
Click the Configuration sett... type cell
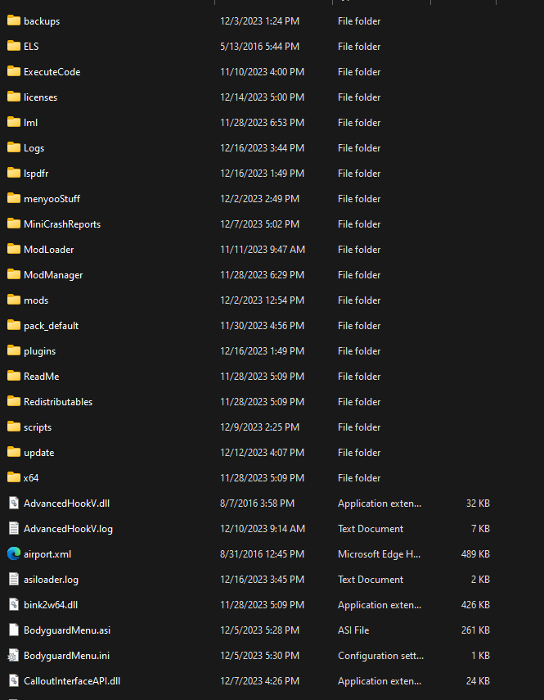tap(380, 656)
